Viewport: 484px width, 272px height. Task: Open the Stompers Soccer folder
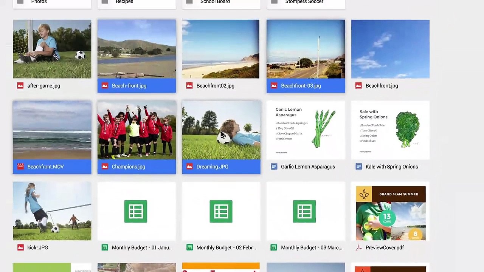point(306,3)
